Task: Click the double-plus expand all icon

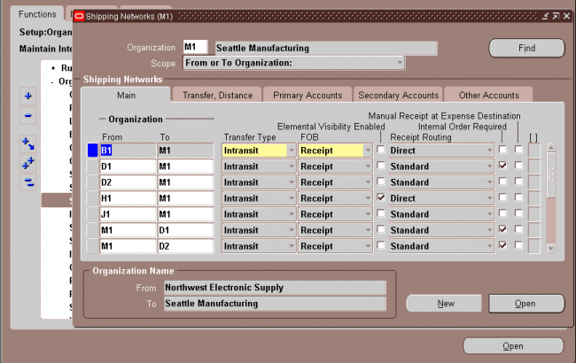Action: 28,163
